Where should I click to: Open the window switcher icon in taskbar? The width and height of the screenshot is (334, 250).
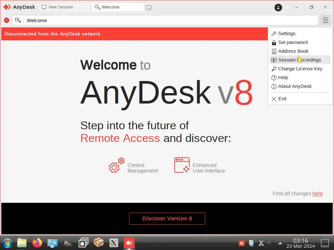(x=83, y=243)
